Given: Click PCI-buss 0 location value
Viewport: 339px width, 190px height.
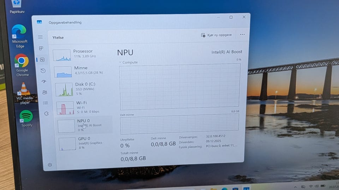Looking at the screenshot, I should click(x=222, y=146).
